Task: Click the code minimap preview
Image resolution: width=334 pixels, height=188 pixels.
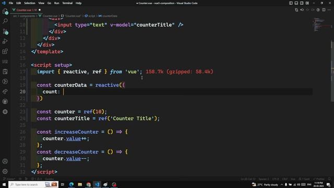Action: (x=321, y=25)
